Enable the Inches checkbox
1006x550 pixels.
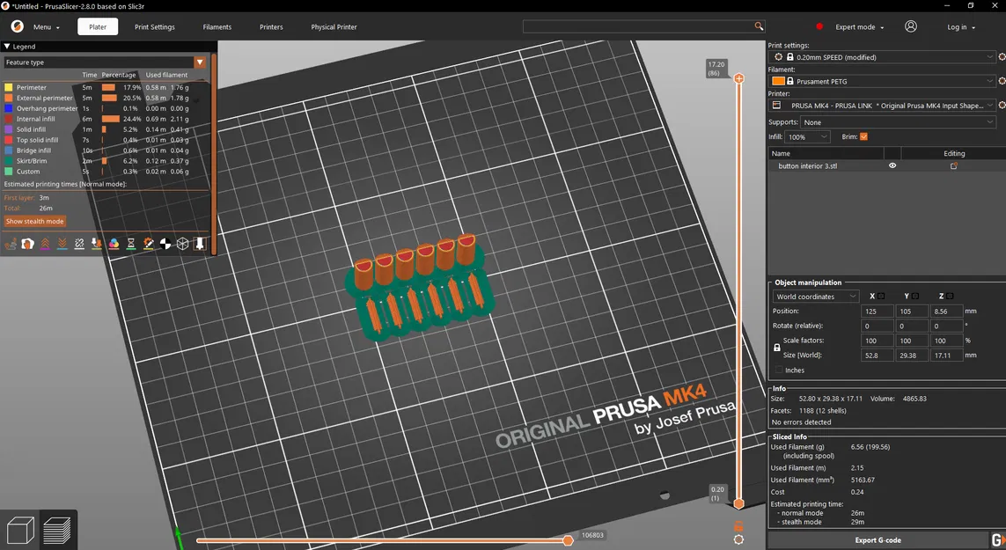click(x=779, y=370)
